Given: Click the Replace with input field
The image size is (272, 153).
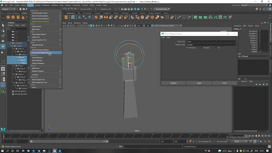Looking at the screenshot, I should click(x=211, y=45).
